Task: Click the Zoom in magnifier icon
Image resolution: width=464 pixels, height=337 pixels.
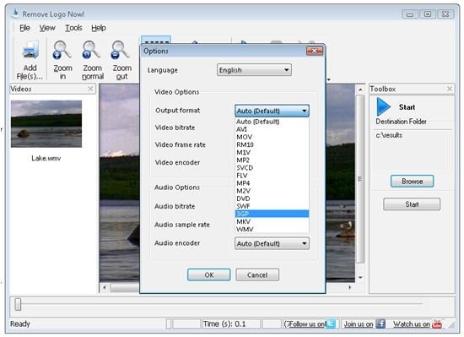Action: (62, 50)
